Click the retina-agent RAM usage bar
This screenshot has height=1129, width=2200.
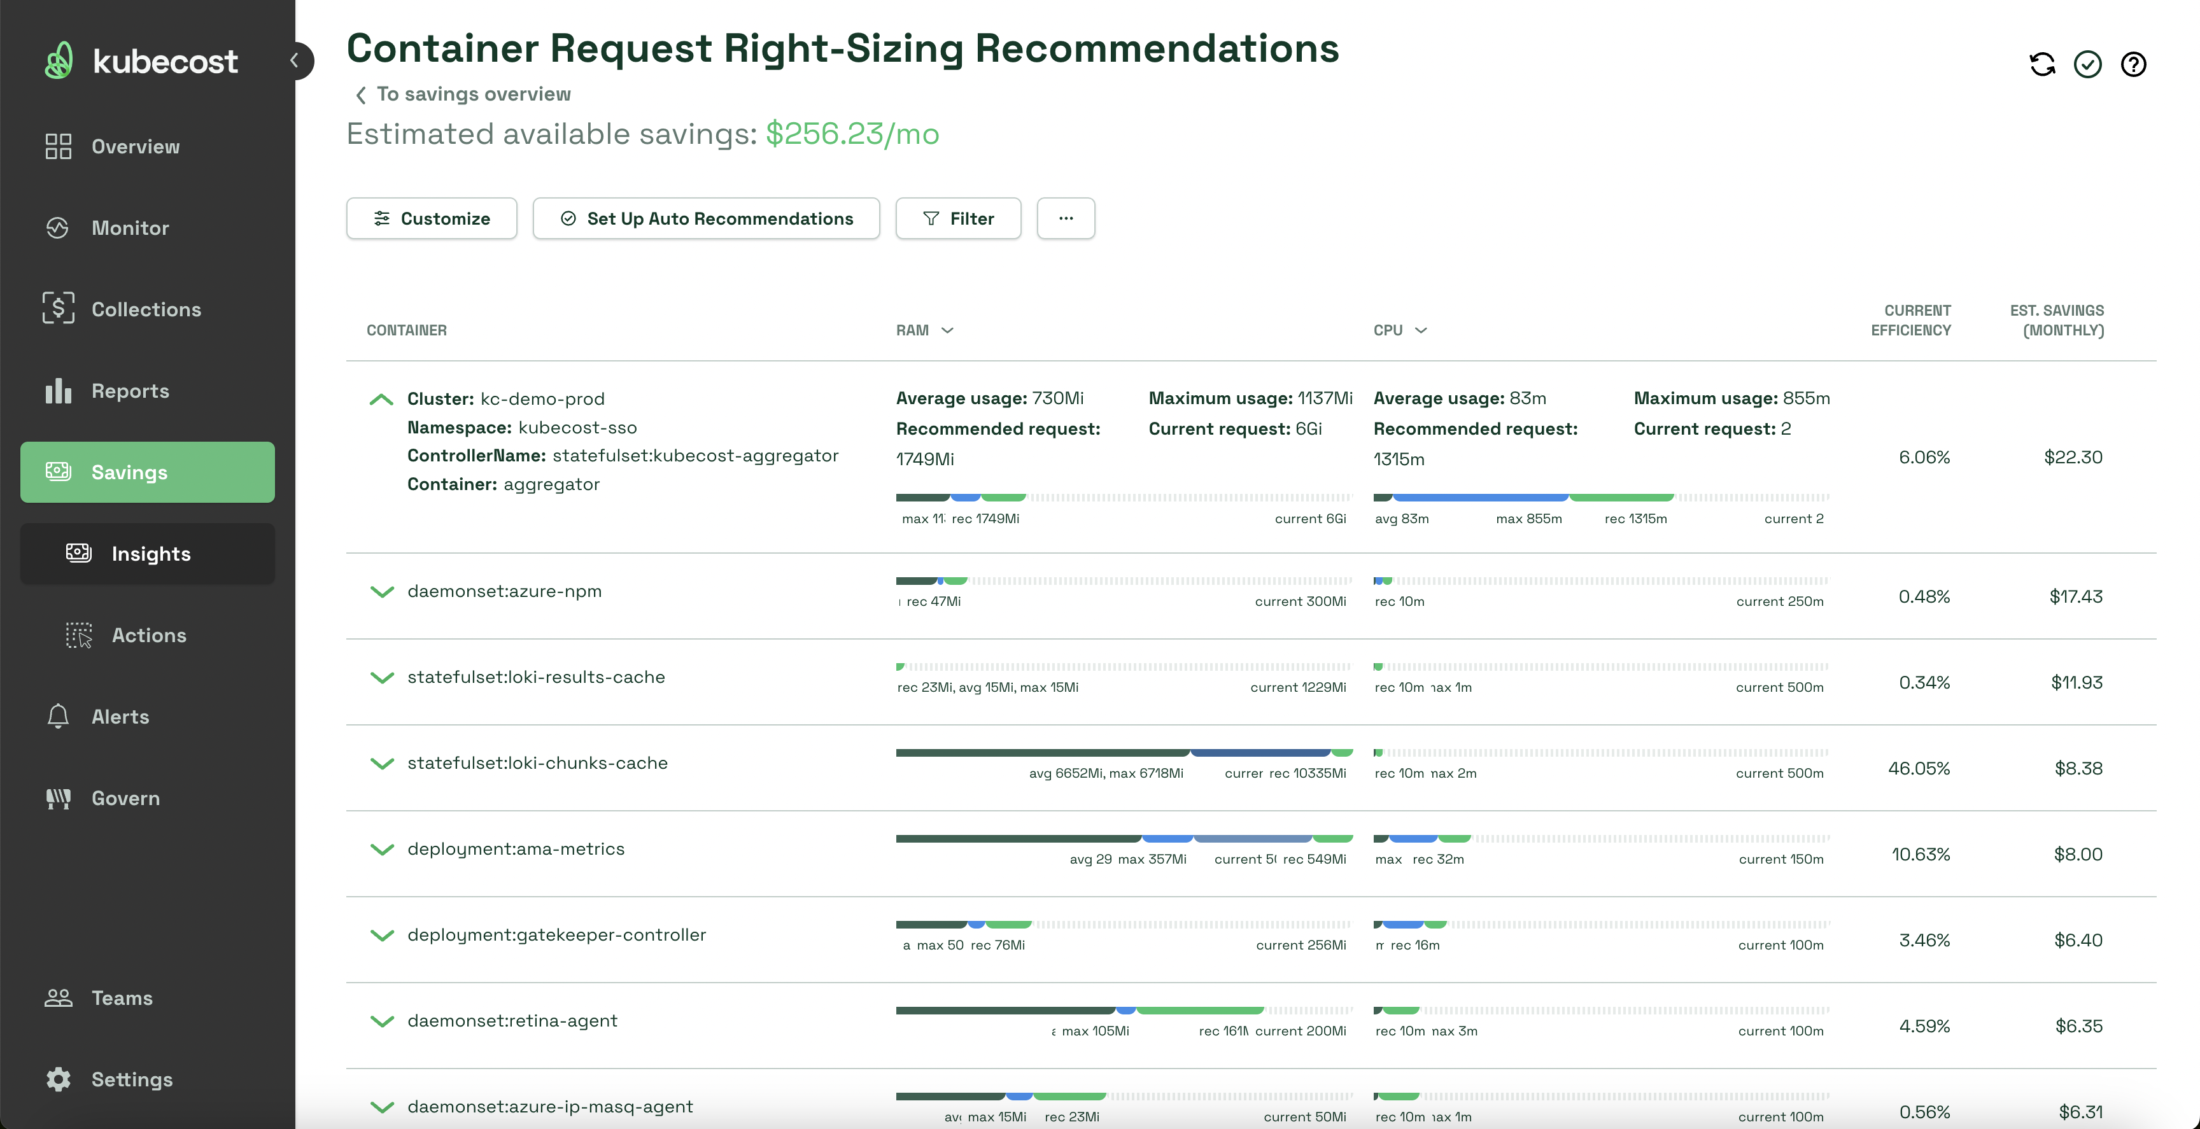click(x=1124, y=1010)
